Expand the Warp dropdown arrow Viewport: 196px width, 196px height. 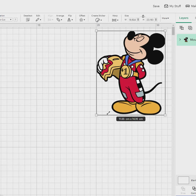tap(118, 20)
